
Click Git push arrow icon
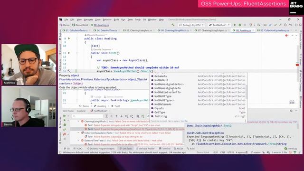[280, 25]
